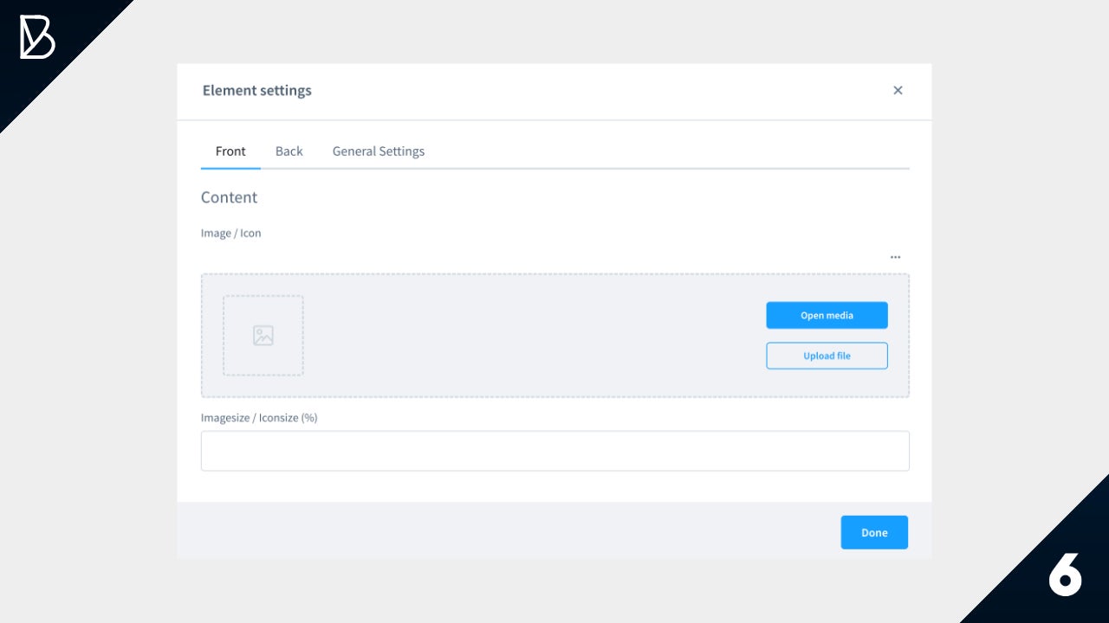The width and height of the screenshot is (1109, 623).
Task: Click the Image / Icon field label
Action: coord(230,233)
